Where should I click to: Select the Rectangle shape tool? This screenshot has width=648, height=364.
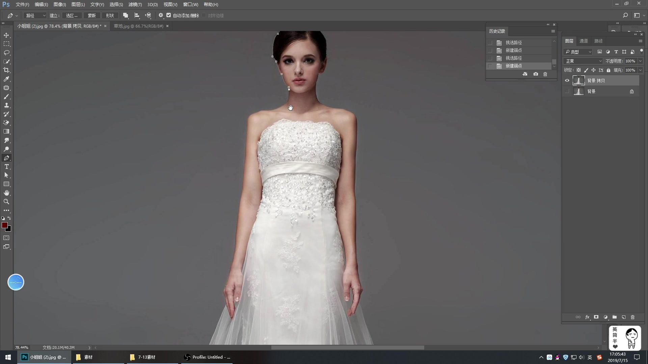tap(6, 184)
